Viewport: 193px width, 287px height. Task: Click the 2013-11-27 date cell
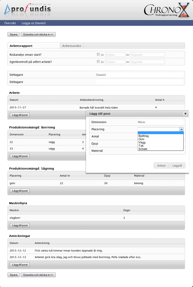[x=18, y=107]
